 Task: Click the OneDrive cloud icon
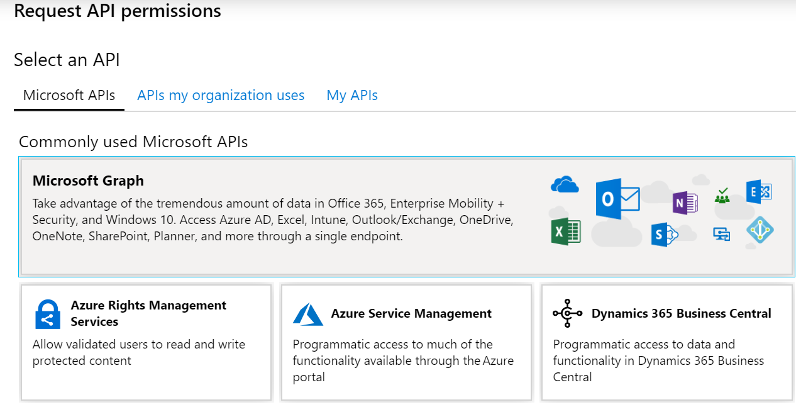point(564,185)
